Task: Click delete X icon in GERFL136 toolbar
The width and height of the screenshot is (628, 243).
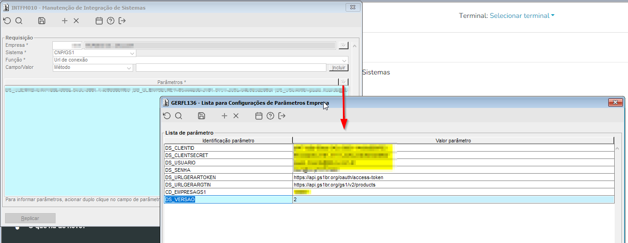Action: tap(236, 116)
